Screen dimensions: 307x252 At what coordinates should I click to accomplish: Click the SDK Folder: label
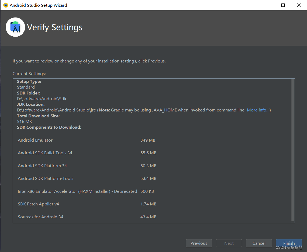[29, 93]
